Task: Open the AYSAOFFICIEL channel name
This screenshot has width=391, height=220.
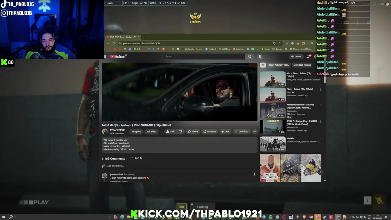Action: tap(118, 130)
